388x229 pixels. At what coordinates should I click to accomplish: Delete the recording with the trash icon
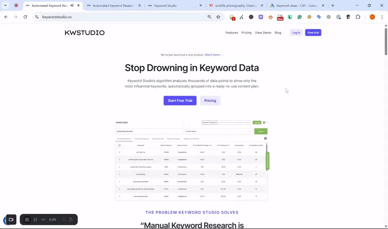[71, 220]
